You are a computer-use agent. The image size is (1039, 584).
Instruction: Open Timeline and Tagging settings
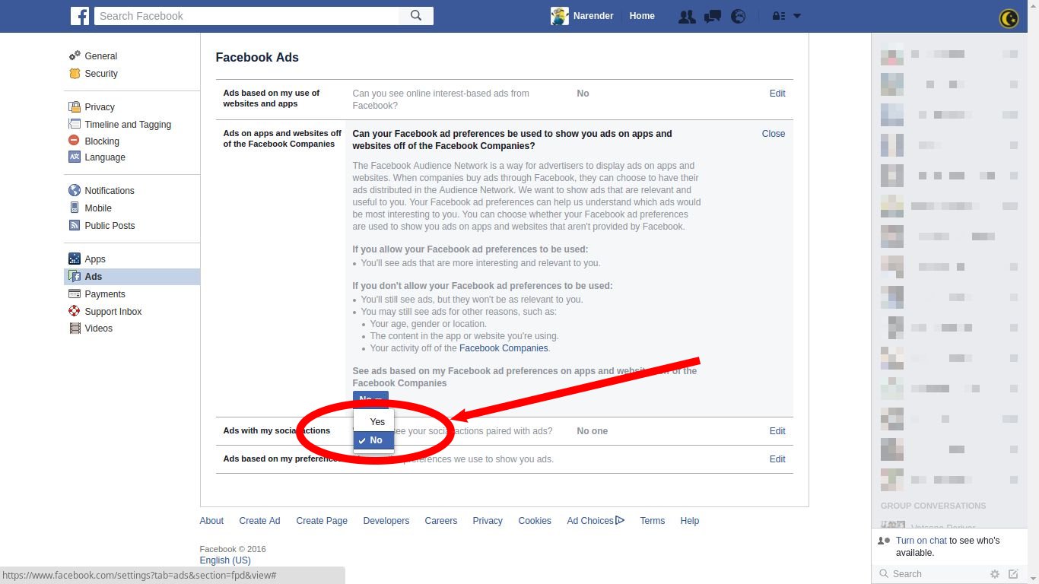click(127, 125)
